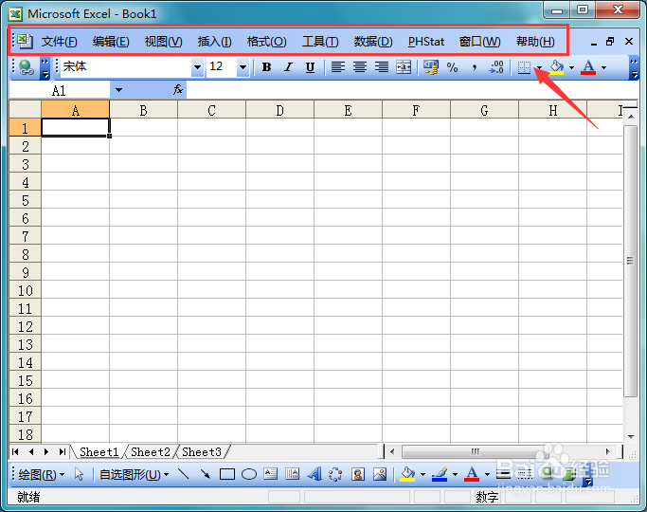
Task: Open the 帮助(H) menu
Action: click(535, 42)
